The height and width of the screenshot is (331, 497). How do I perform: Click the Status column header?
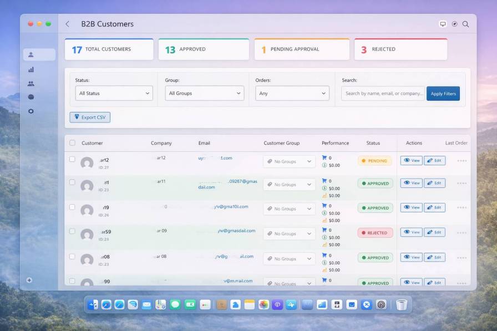pos(373,143)
